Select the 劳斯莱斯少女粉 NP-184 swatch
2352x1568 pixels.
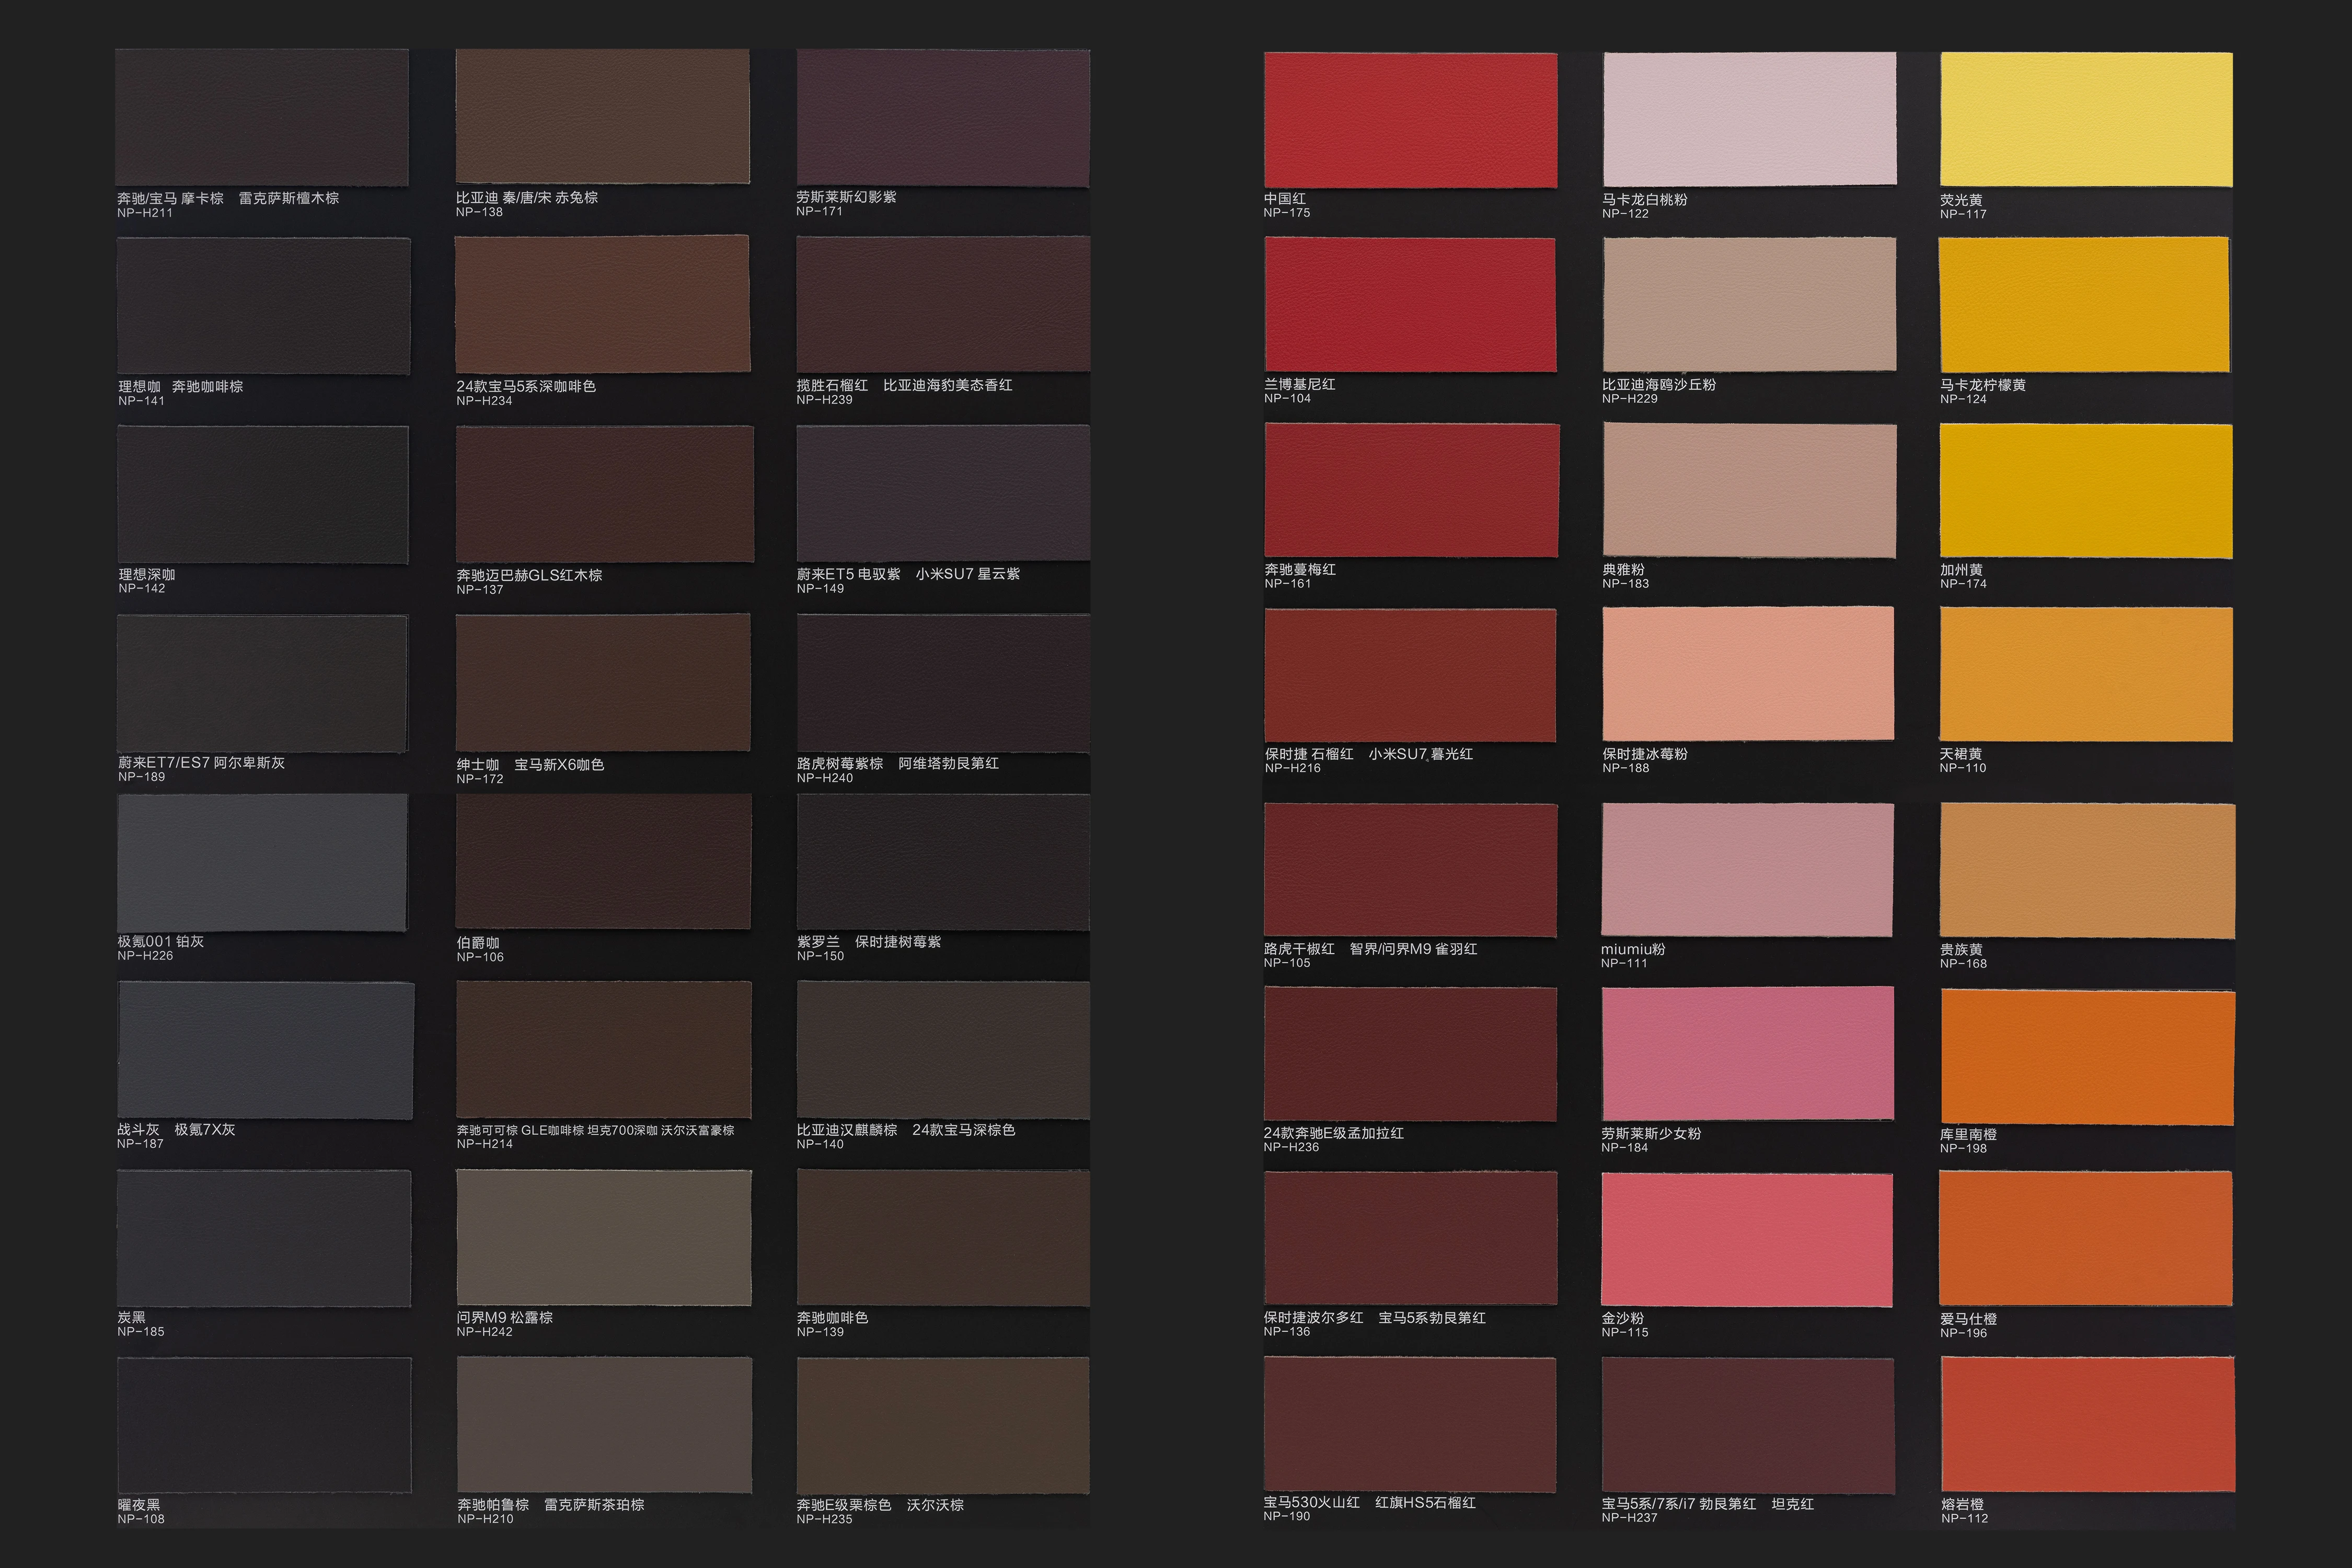[1748, 1054]
